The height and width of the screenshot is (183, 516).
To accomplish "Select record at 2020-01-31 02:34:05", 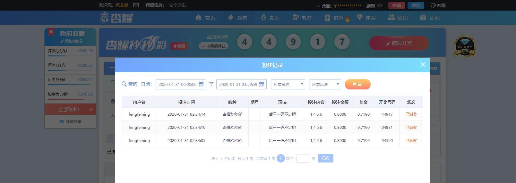I will tap(272, 140).
